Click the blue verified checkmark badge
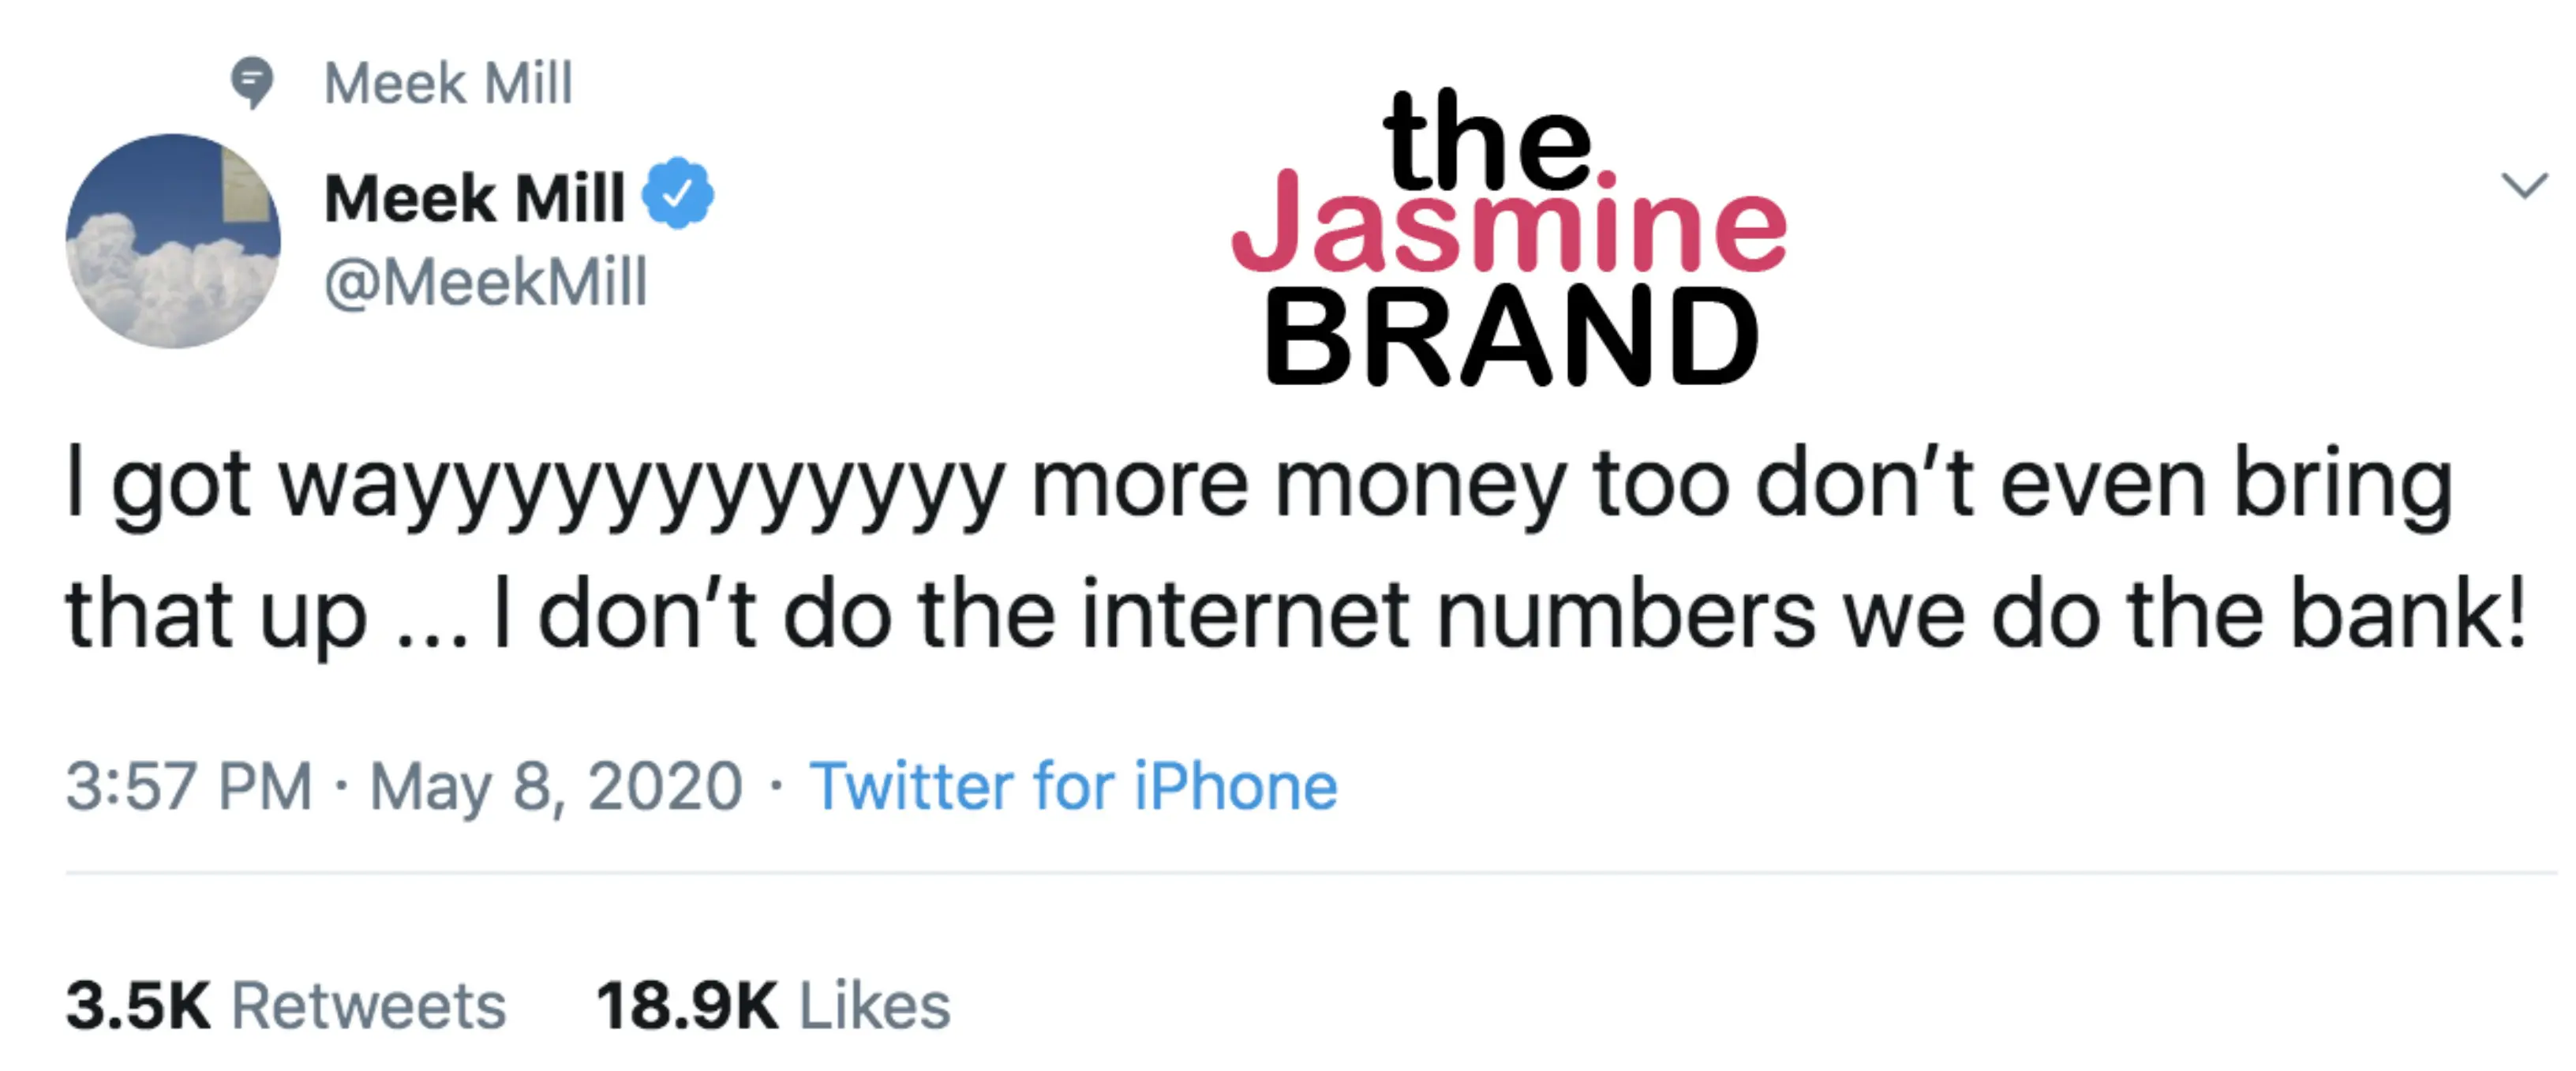The height and width of the screenshot is (1071, 2576). tap(678, 193)
